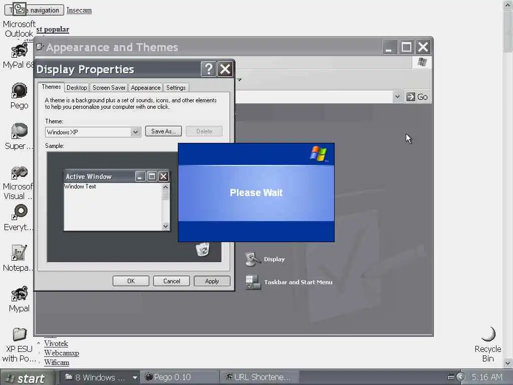Viewport: 513px width, 385px height.
Task: Open the Screen Saver tab
Action: (x=109, y=87)
